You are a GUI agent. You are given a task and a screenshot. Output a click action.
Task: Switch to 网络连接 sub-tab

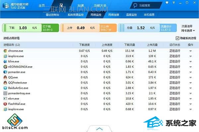[x=113, y=15]
